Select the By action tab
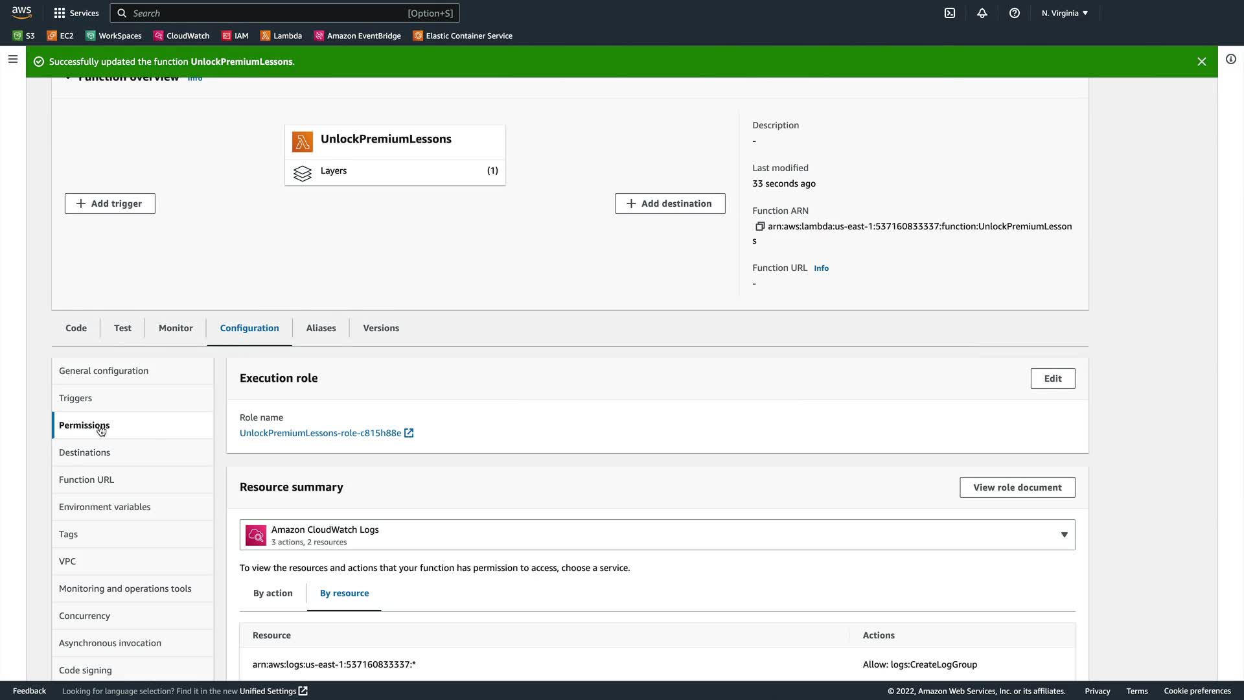The image size is (1244, 700). tap(273, 593)
